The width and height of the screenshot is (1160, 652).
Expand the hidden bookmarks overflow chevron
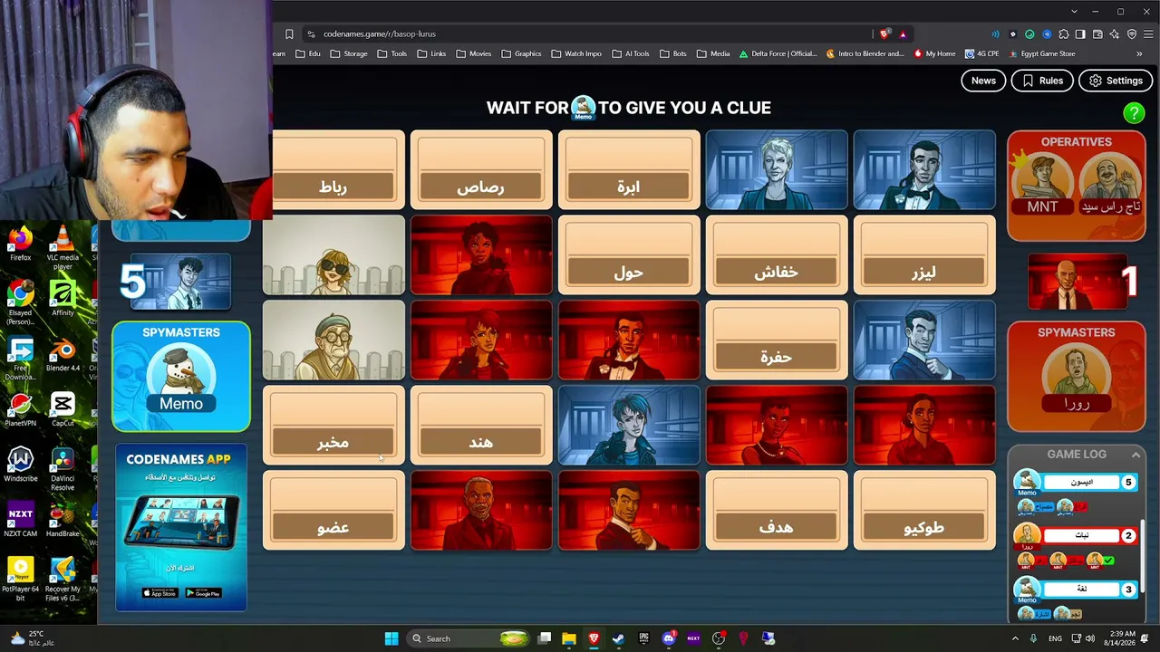tap(1139, 53)
